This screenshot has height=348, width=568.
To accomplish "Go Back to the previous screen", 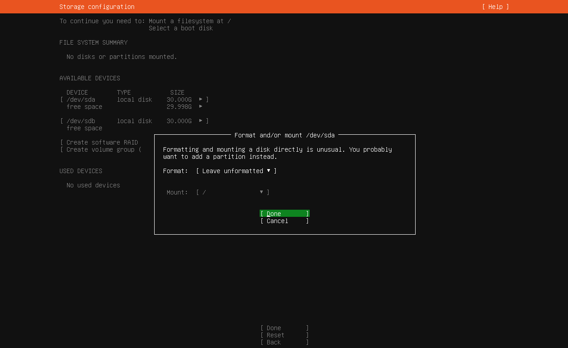I will pyautogui.click(x=284, y=342).
